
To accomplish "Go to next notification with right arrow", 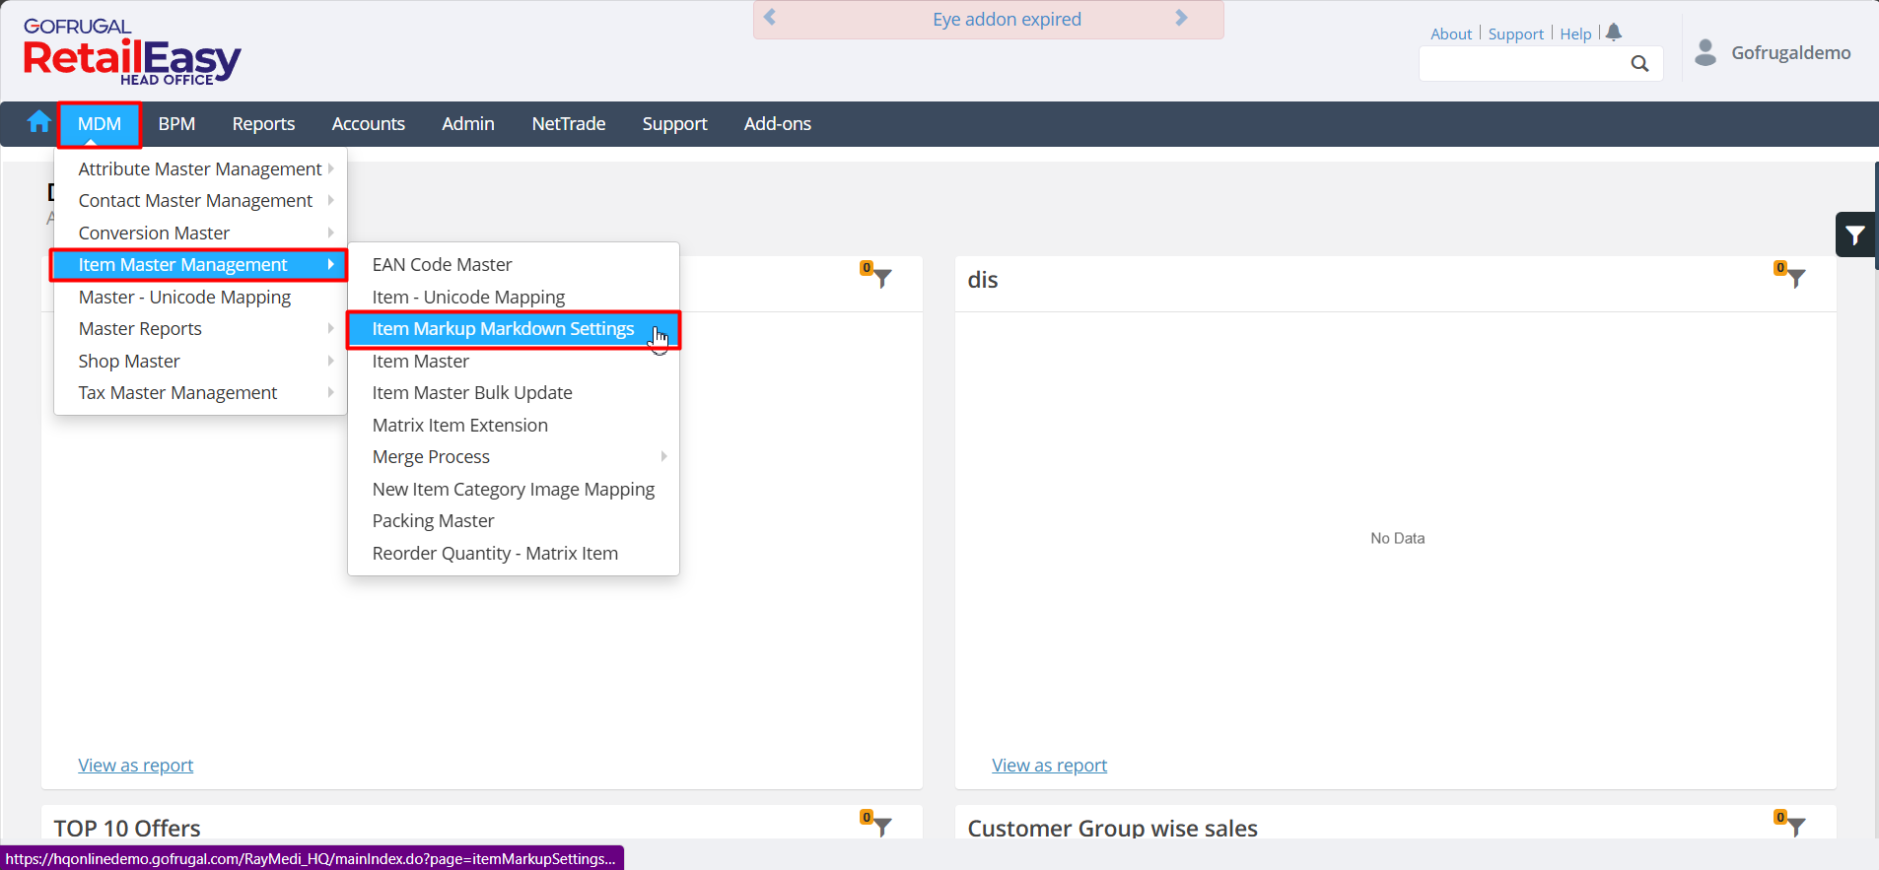I will coord(1181,18).
